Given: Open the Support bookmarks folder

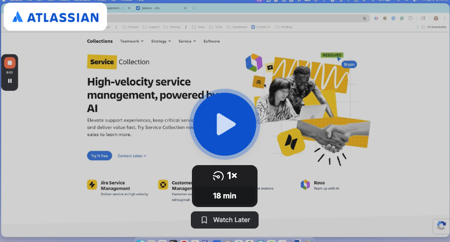Looking at the screenshot, I should (151, 27).
